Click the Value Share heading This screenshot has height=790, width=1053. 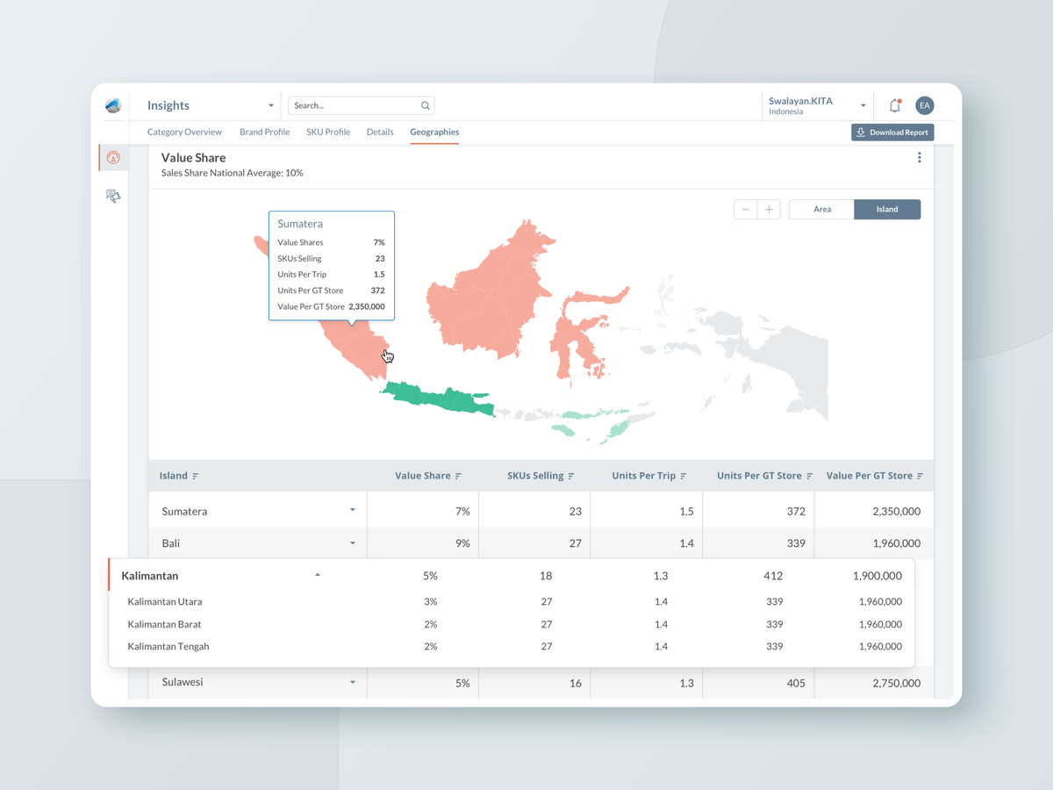pyautogui.click(x=193, y=158)
